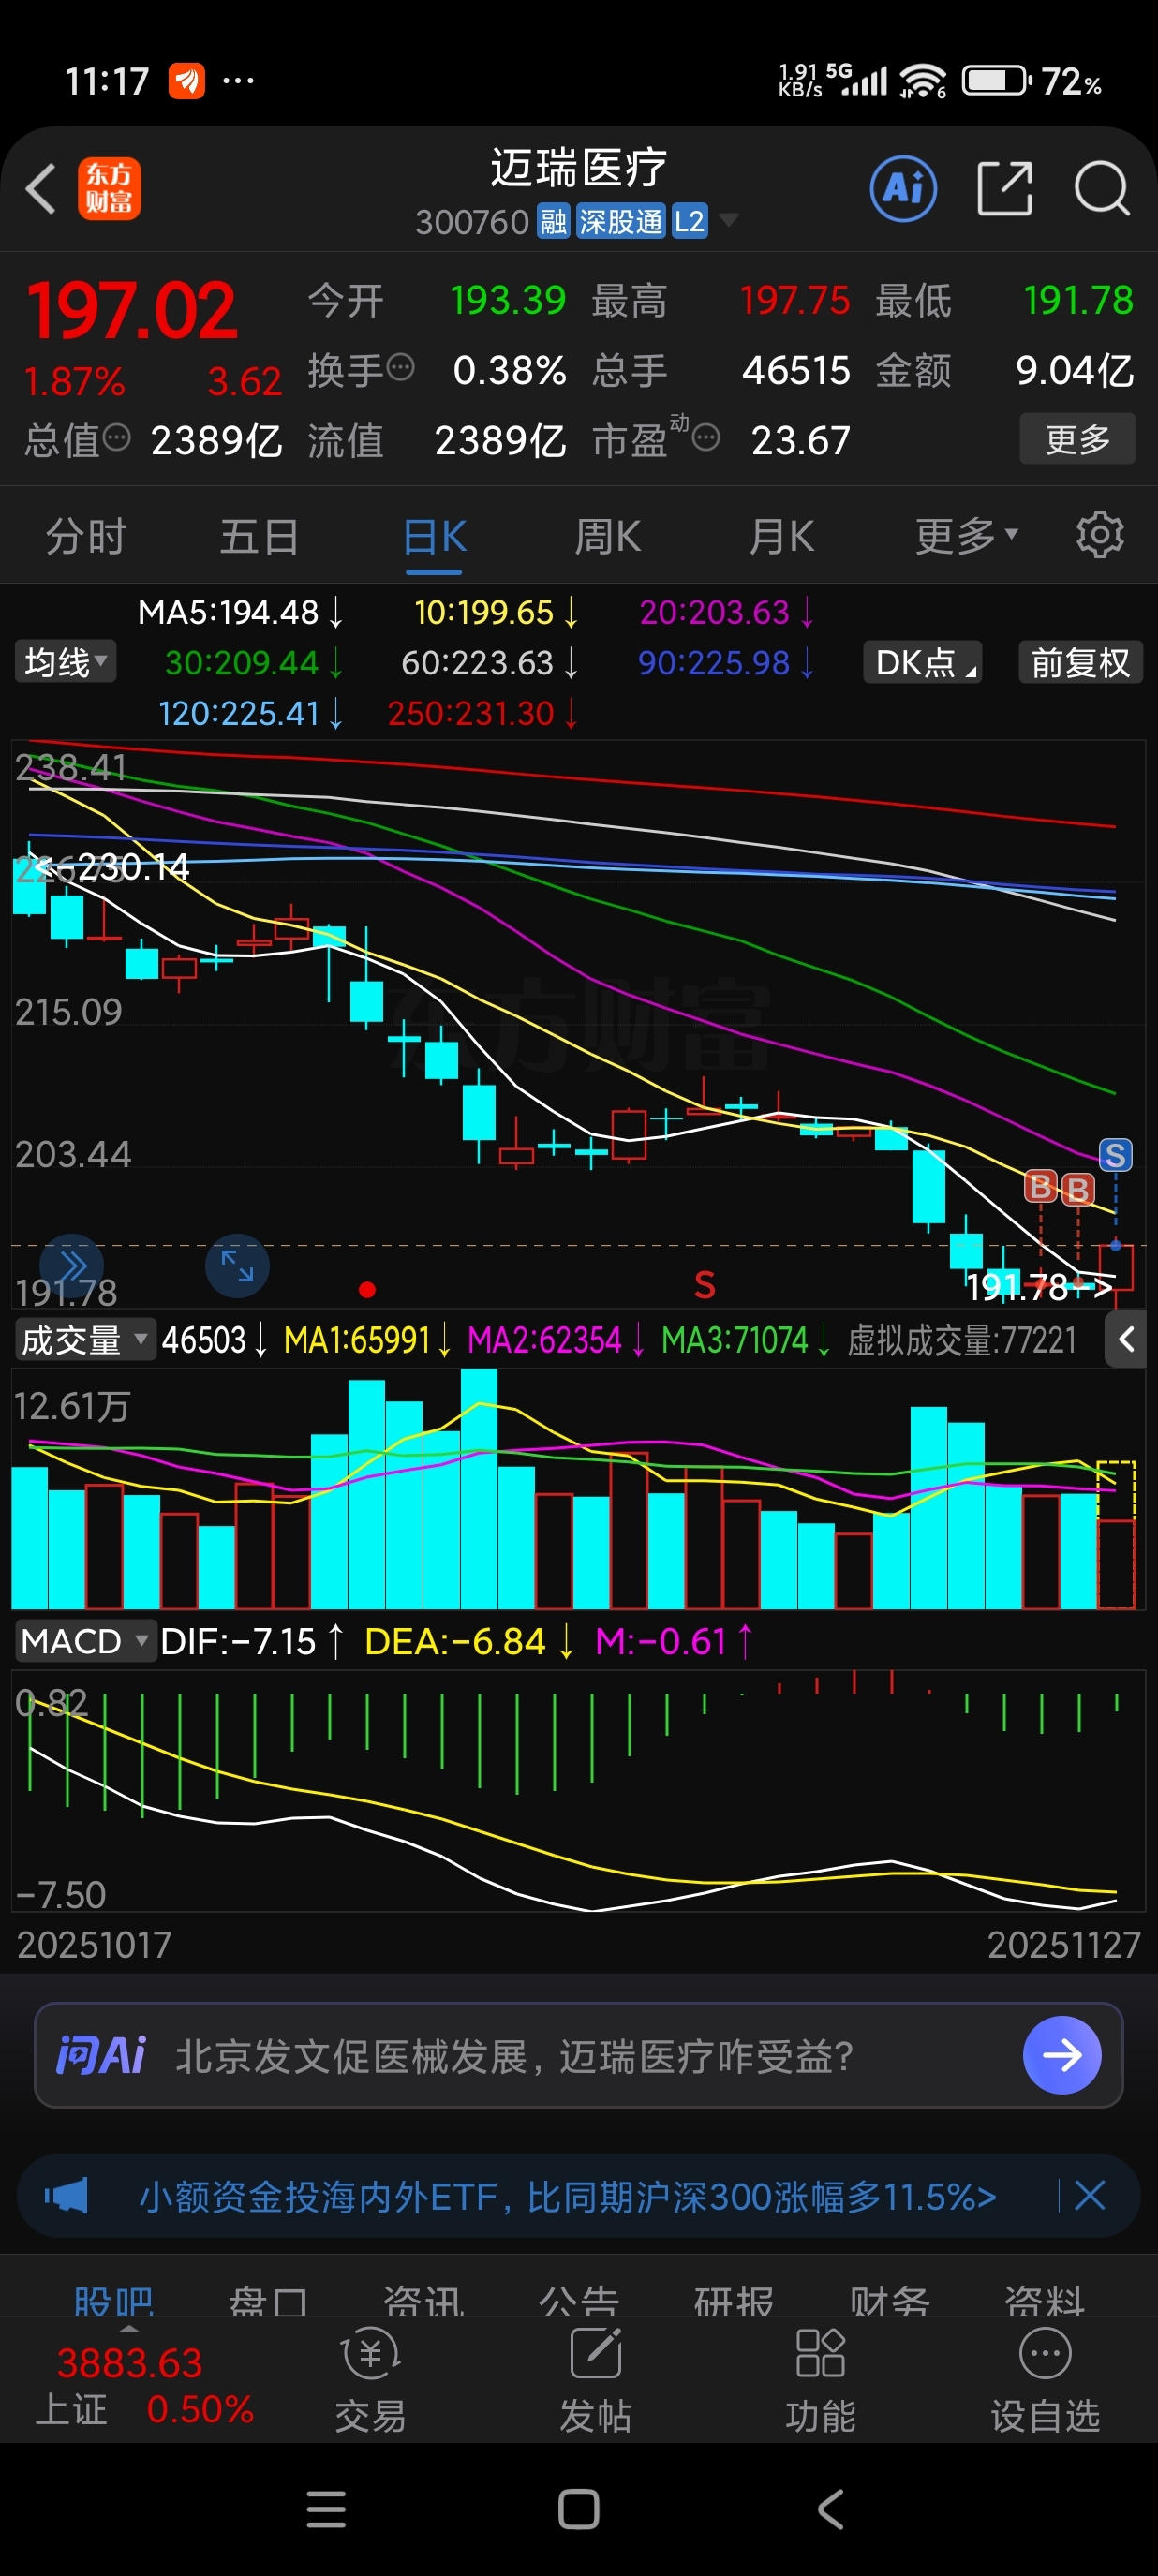Tap the 东方财富 orange logo
Viewport: 1158px width, 2576px height.
pyautogui.click(x=109, y=189)
